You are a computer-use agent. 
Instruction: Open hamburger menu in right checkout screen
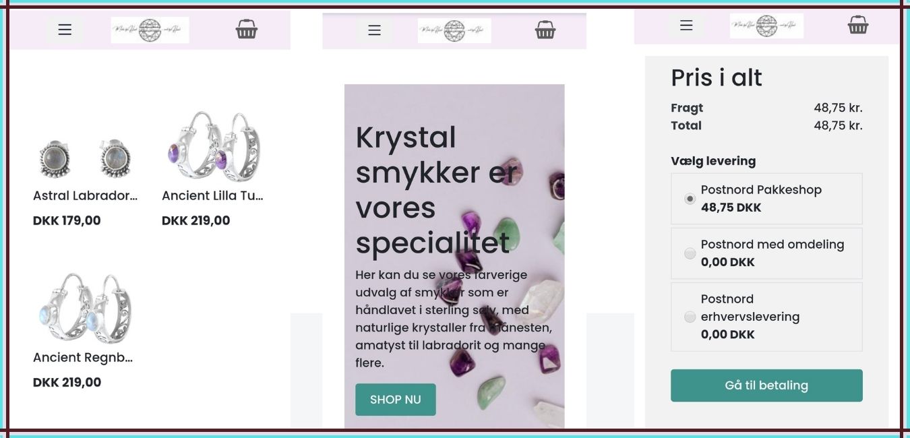tap(686, 26)
